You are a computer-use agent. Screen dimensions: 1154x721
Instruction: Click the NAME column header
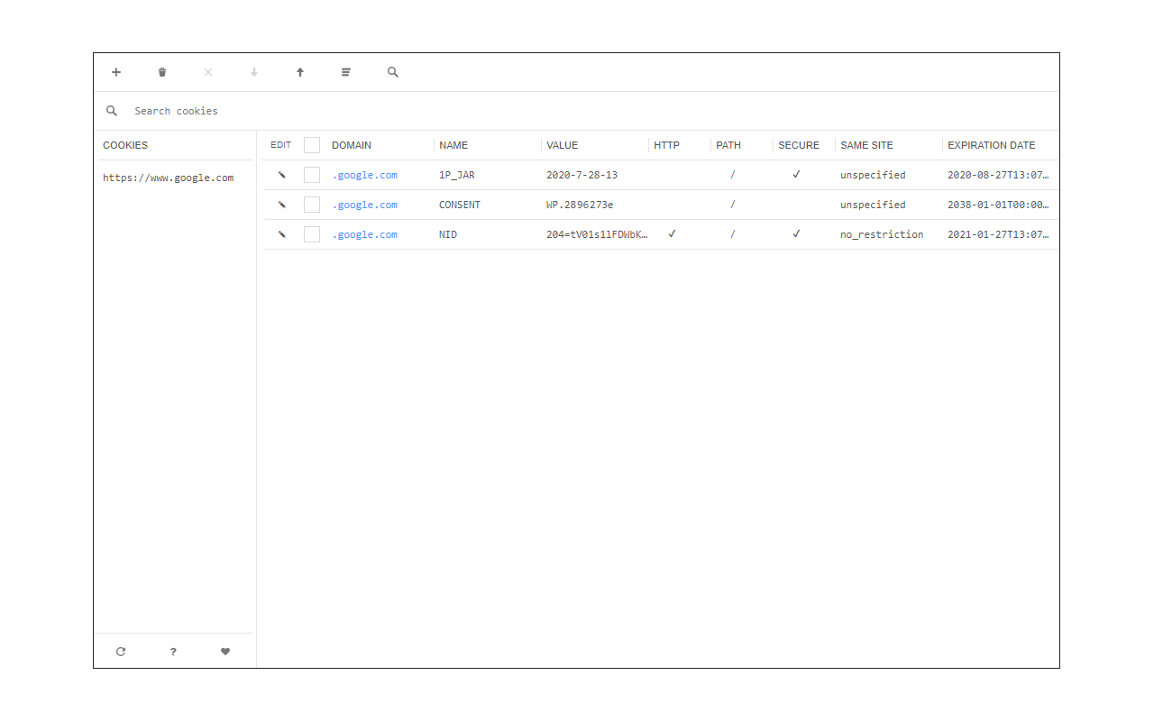pos(453,145)
